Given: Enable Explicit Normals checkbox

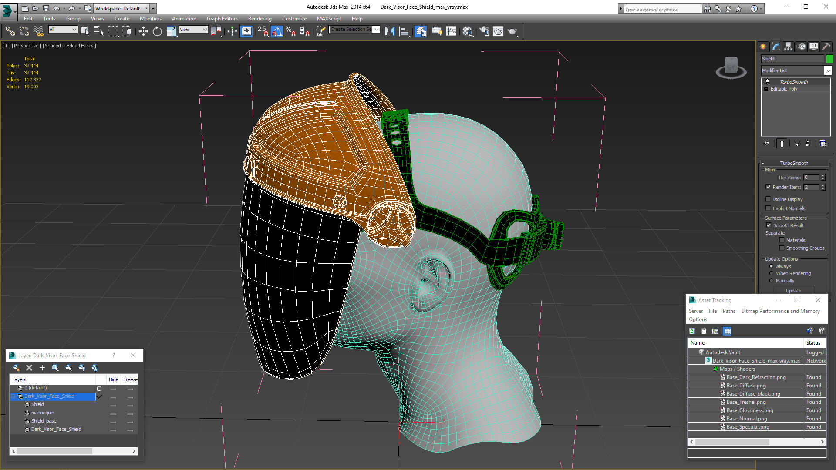Looking at the screenshot, I should [769, 208].
